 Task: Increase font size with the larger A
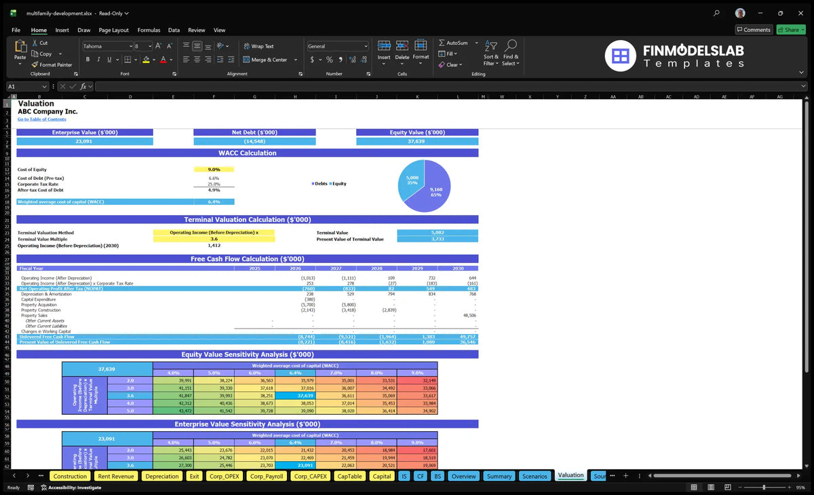pyautogui.click(x=159, y=46)
